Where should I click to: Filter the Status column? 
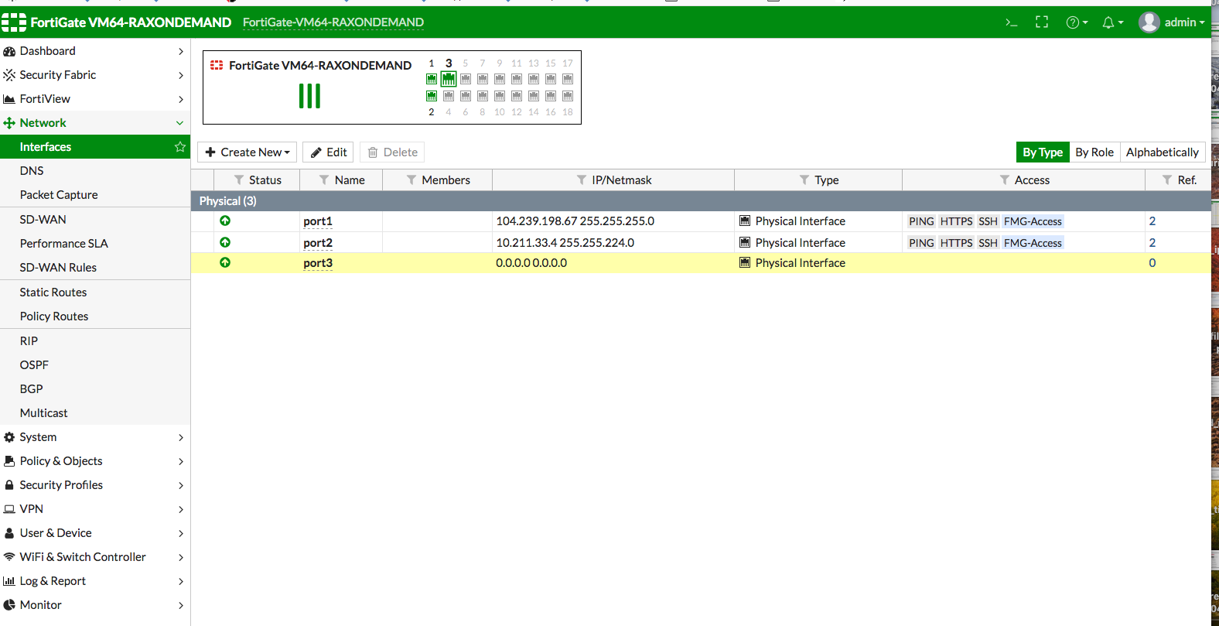[x=239, y=180]
